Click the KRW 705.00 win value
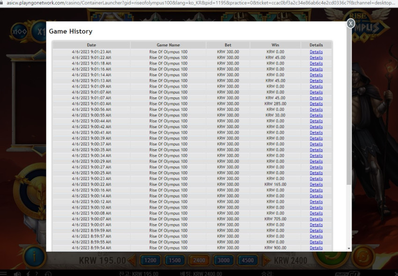Screen dimensions: 398x276 point(275,219)
